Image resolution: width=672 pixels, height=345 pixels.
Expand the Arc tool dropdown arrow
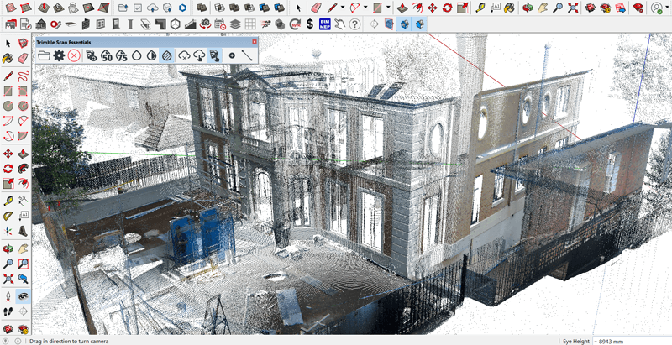click(x=366, y=8)
